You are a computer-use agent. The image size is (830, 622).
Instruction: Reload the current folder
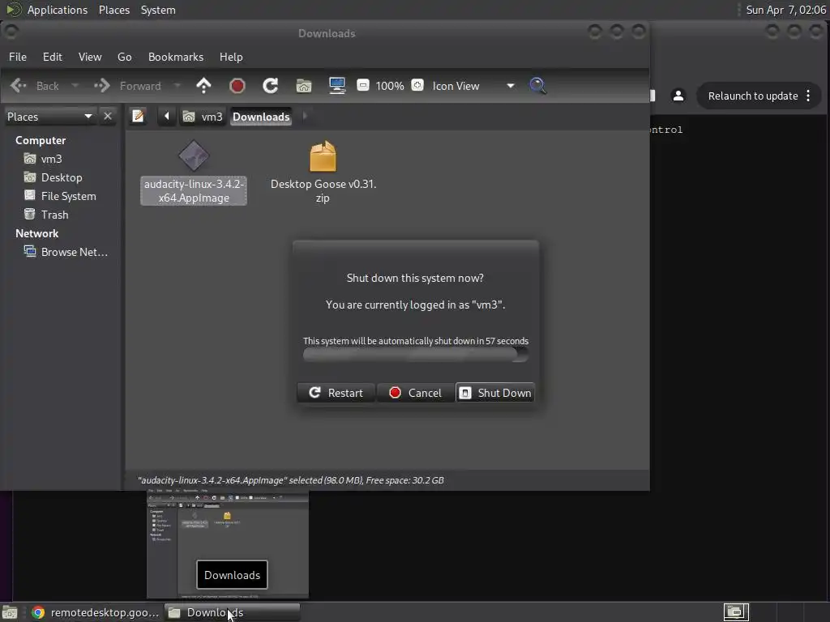point(271,86)
